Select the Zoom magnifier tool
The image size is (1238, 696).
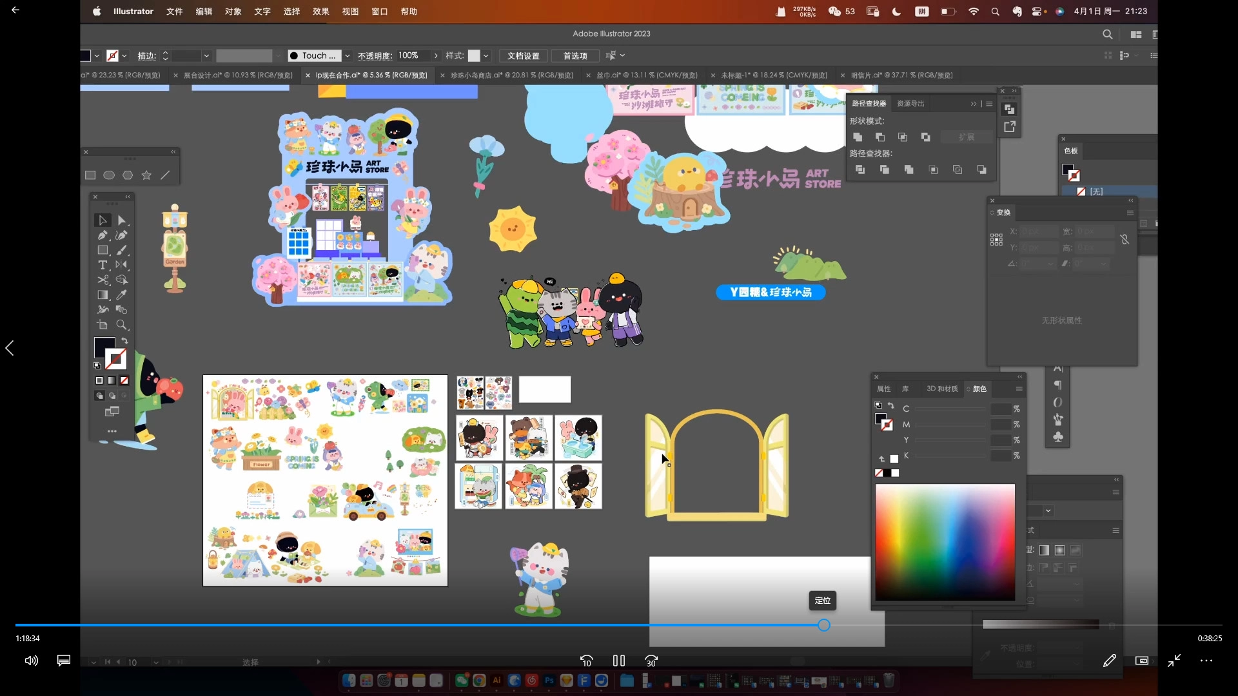tap(121, 325)
